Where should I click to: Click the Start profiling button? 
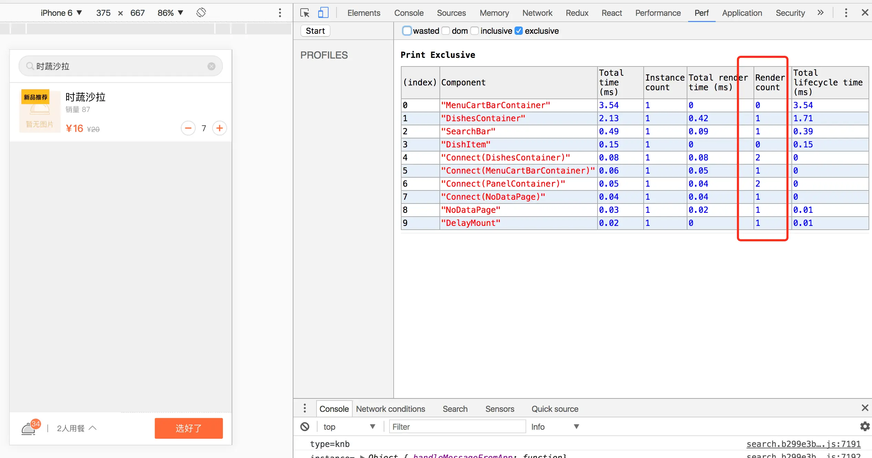[x=315, y=31]
